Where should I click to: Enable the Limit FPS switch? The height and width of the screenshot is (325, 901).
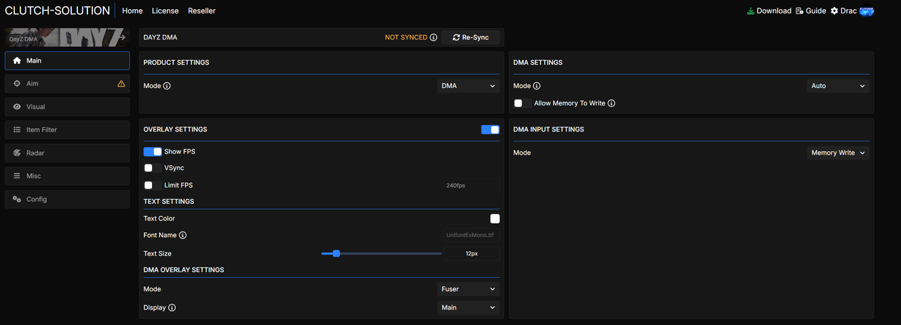[153, 185]
